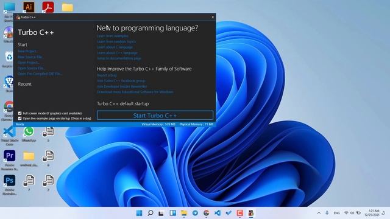The image size is (390, 219).
Task: Open Widgets from the taskbar
Action: tap(172, 213)
